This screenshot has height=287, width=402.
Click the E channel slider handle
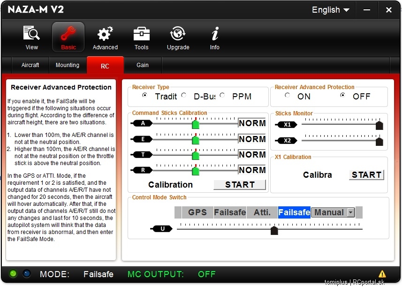coord(196,140)
